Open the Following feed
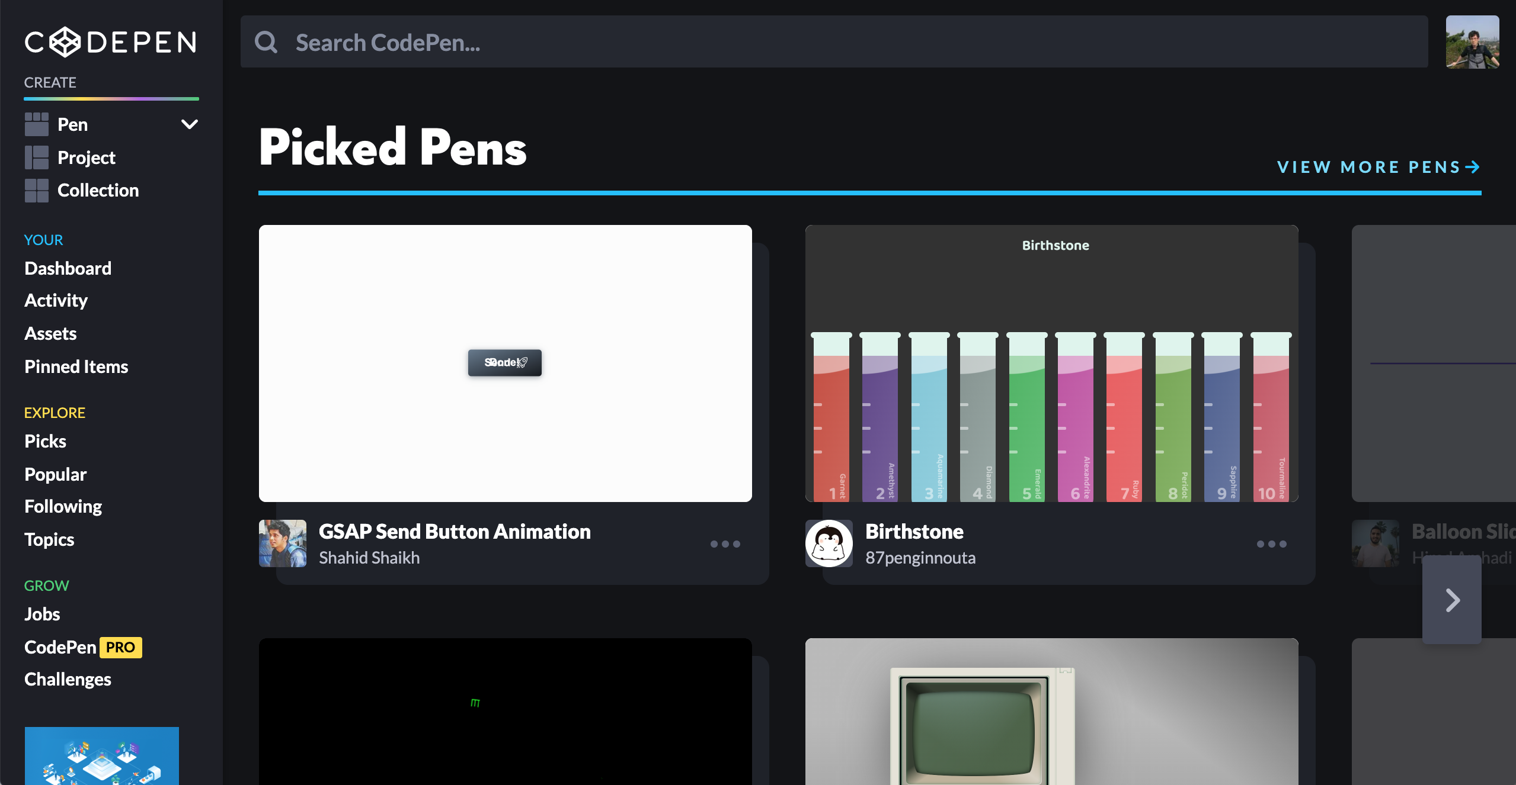This screenshot has height=785, width=1516. click(x=63, y=506)
